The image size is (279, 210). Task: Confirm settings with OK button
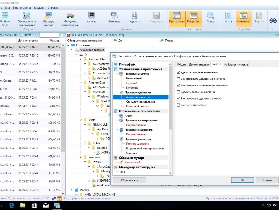[243, 180]
